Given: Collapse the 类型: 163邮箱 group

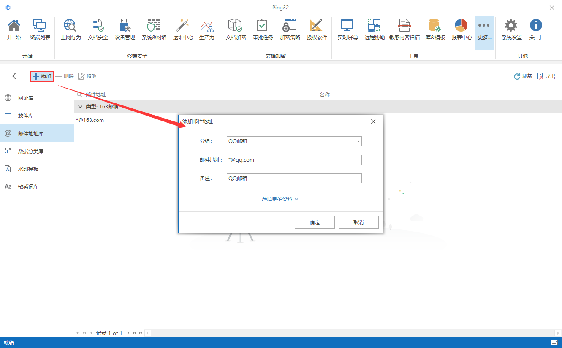Looking at the screenshot, I should (80, 106).
